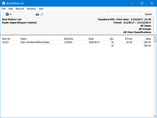Minimize the Best Before List window
157x118 pixels.
132,3
